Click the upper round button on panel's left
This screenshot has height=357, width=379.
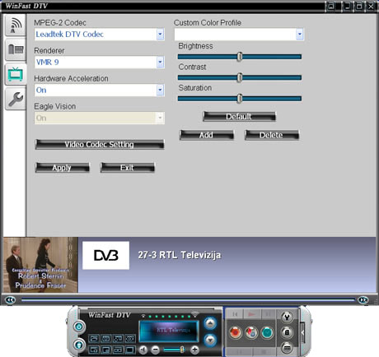coord(79,327)
